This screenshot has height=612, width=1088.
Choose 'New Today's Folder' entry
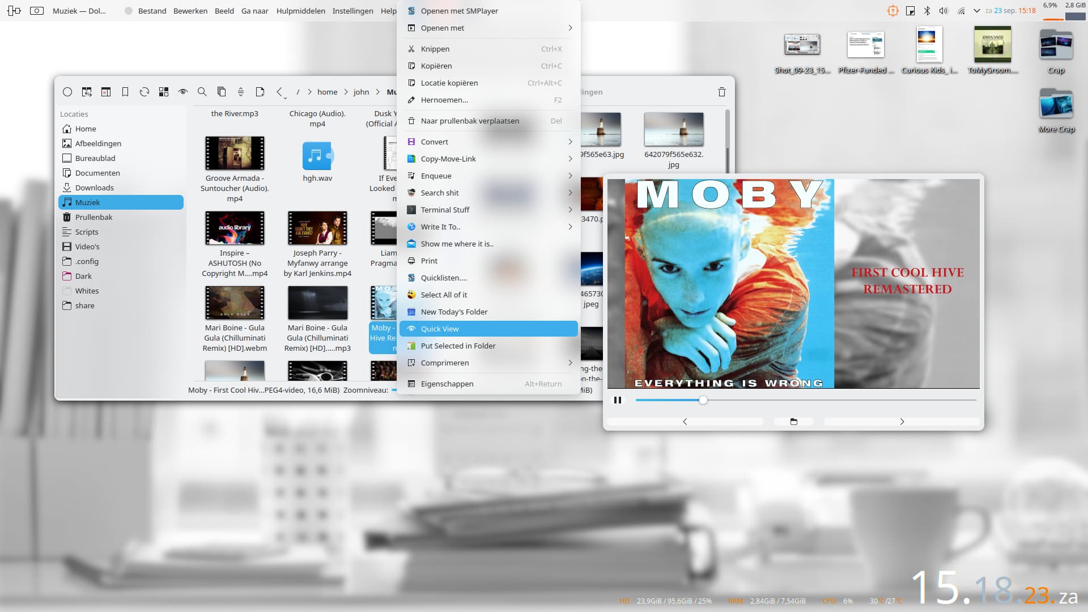(488, 312)
